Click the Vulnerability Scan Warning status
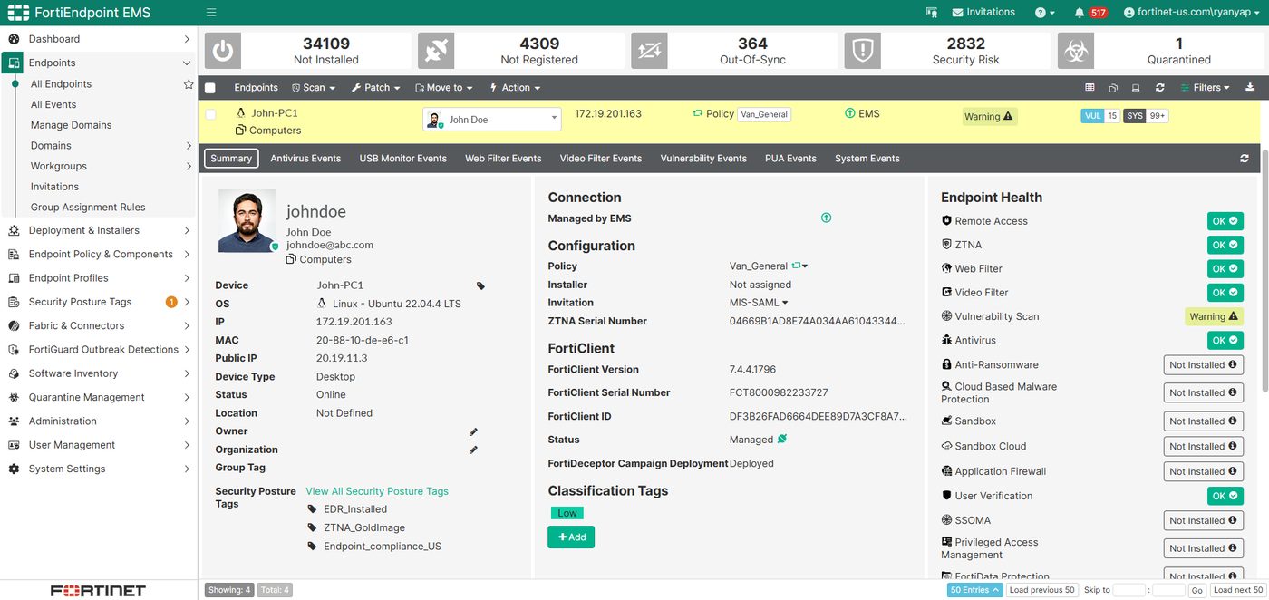Viewport: 1269px width, 600px height. pos(1214,316)
